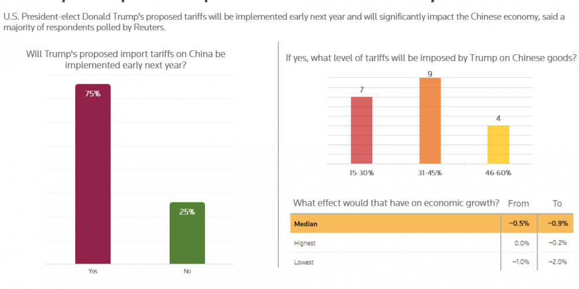The image size is (579, 289).
Task: Select the Lowest row label
Action: click(304, 262)
